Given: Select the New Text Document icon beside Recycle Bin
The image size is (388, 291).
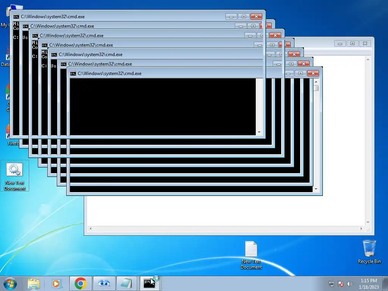Looking at the screenshot, I should (x=251, y=255).
